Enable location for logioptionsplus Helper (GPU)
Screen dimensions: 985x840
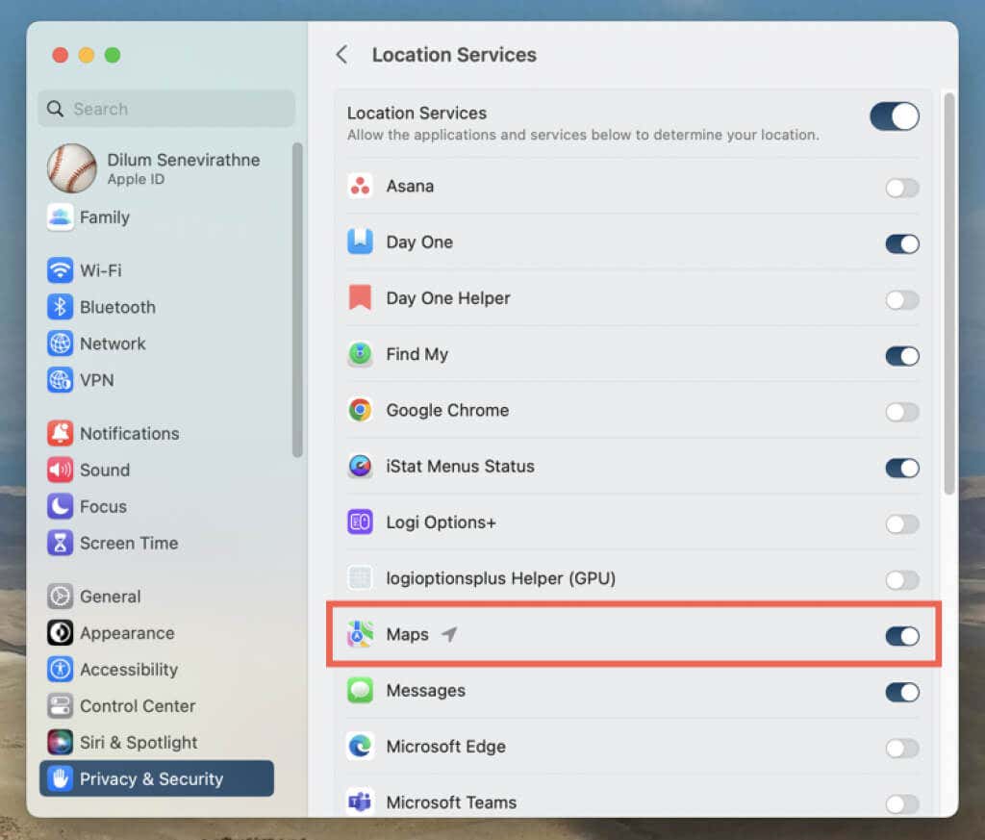click(902, 580)
